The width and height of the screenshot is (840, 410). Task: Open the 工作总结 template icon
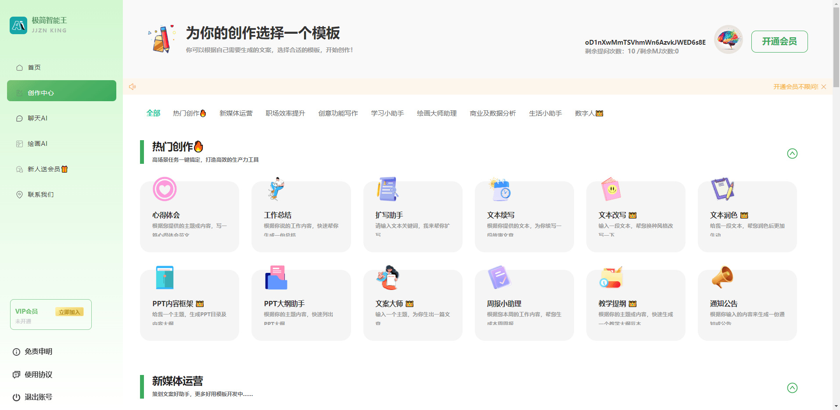(276, 189)
